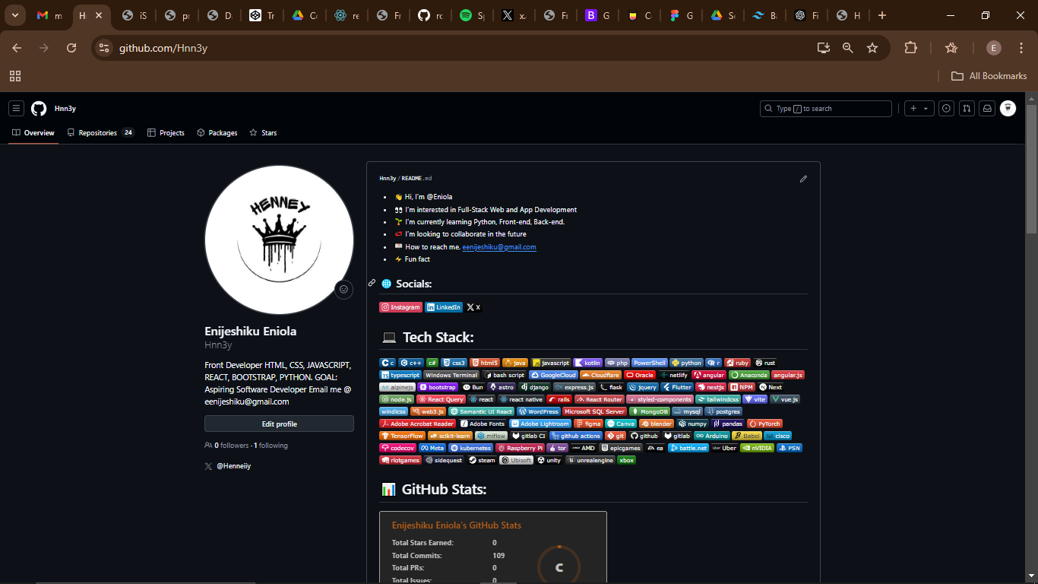Viewport: 1038px width, 584px height.
Task: Open GitHub home via the cat logo
Action: (38, 108)
